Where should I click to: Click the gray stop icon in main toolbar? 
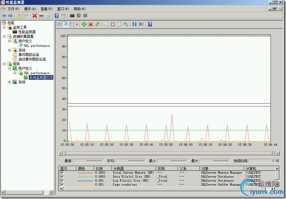(x=79, y=16)
